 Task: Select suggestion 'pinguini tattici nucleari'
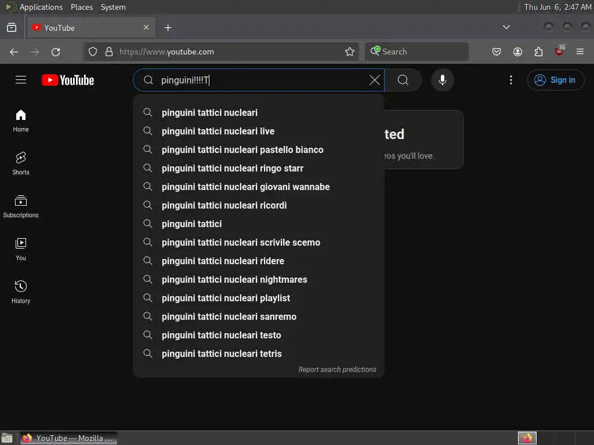259,113
